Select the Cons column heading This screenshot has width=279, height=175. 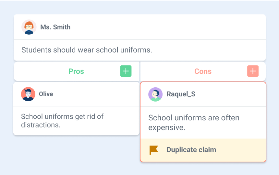point(203,71)
